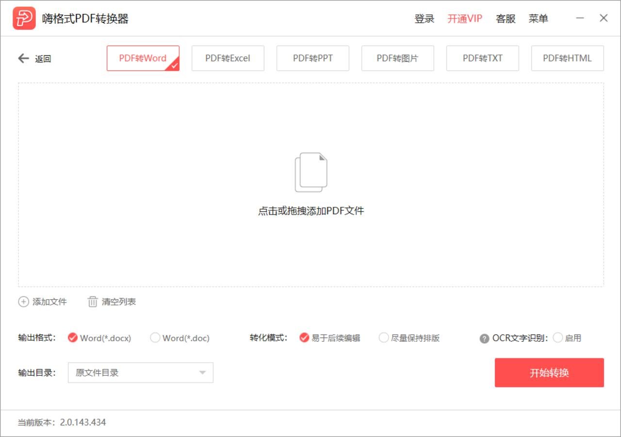Click 开通VIP to upgrade
Image resolution: width=621 pixels, height=437 pixels.
(x=464, y=18)
